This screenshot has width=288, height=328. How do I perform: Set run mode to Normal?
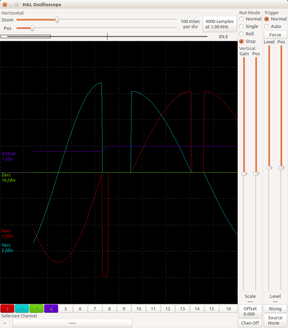tap(241, 19)
